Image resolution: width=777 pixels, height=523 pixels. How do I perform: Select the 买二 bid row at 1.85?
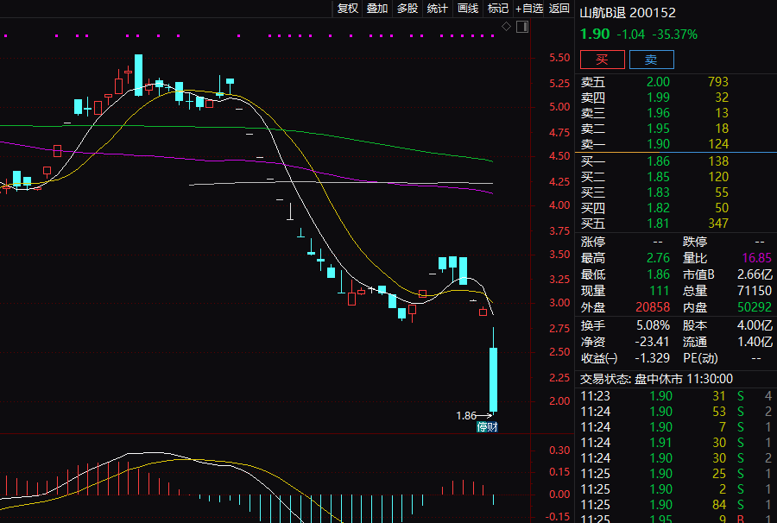pos(676,177)
